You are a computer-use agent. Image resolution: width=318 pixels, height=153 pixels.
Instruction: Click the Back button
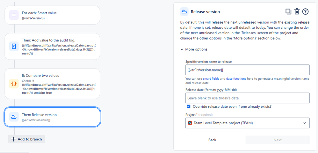click(212, 140)
